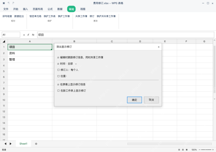Click 锁定单元格 in the ribbon
Image resolution: width=216 pixels, height=152 pixels.
tap(35, 16)
